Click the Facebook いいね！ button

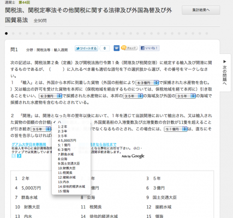(150, 48)
